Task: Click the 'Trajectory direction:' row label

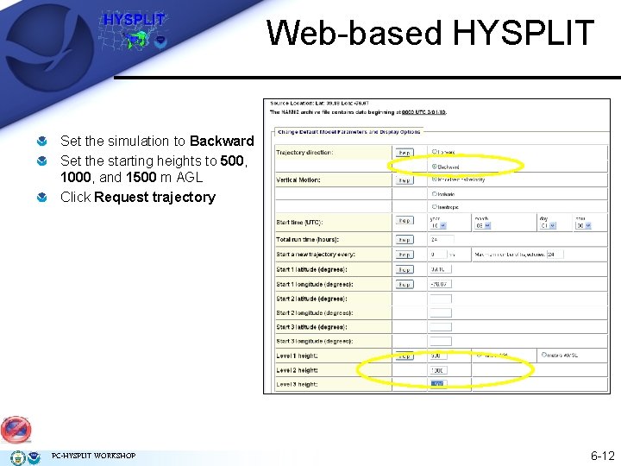Action: pos(304,152)
